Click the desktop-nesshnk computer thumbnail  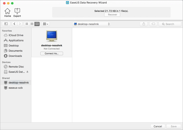click(x=52, y=36)
